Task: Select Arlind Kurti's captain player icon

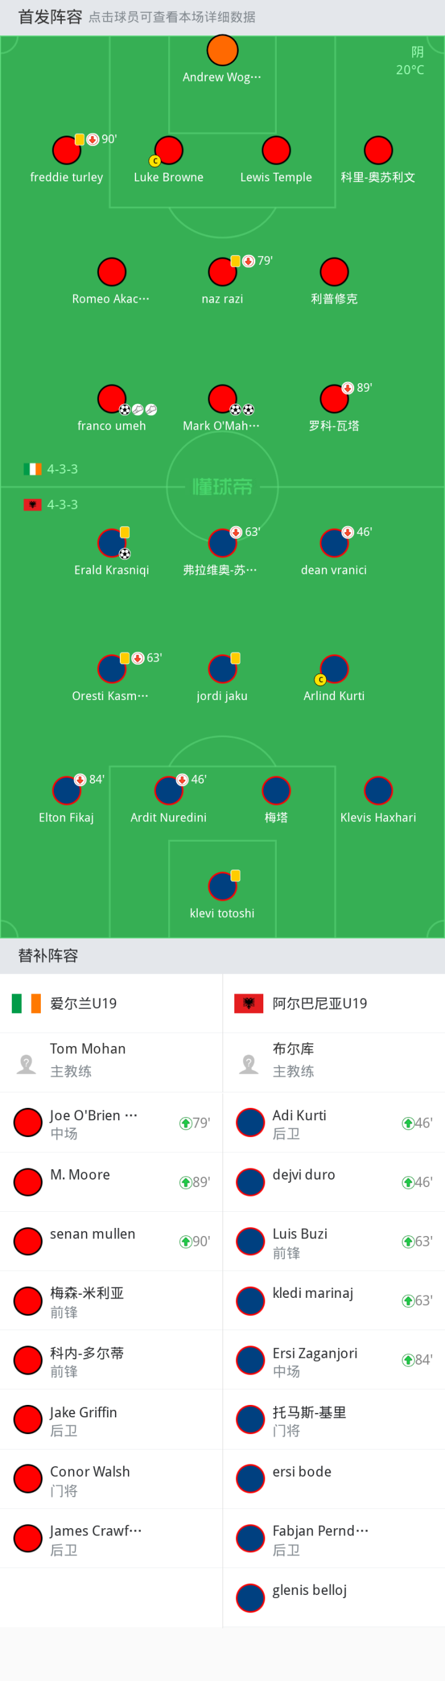Action: pos(334,669)
